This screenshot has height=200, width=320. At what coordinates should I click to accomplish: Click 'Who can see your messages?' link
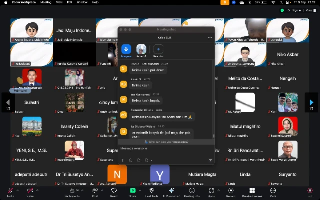coord(168,142)
